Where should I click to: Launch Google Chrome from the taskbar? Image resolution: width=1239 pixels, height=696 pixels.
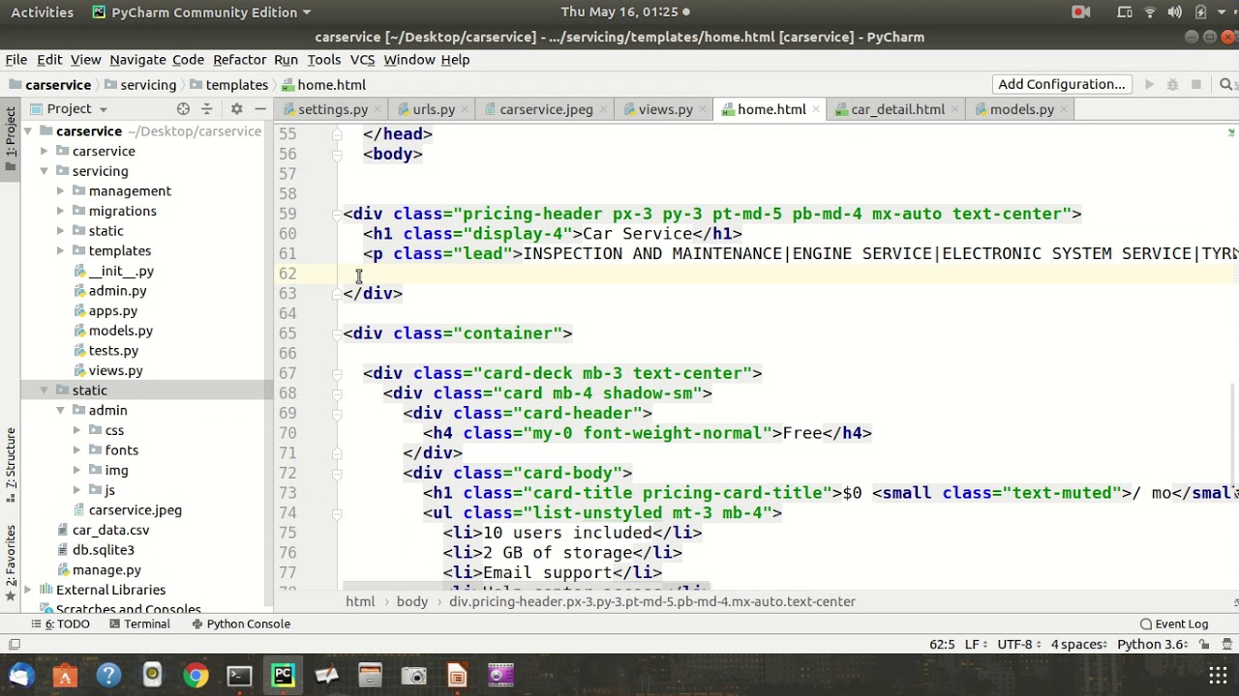(196, 676)
